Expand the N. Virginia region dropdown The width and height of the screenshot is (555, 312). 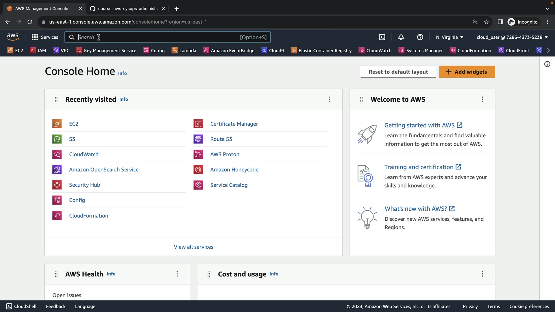(x=449, y=37)
